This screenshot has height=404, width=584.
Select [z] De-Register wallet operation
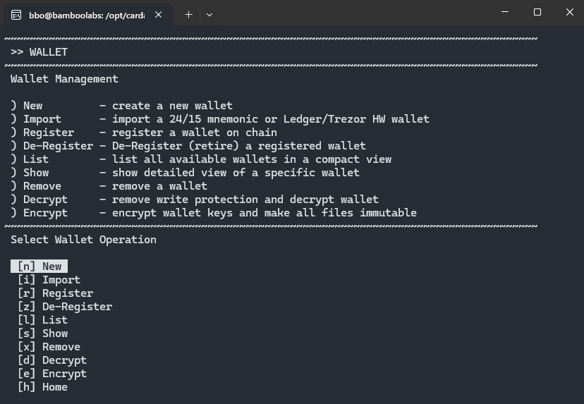click(65, 307)
